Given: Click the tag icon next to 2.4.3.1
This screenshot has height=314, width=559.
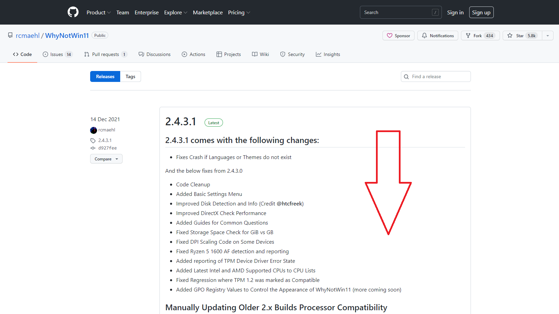Looking at the screenshot, I should (93, 141).
